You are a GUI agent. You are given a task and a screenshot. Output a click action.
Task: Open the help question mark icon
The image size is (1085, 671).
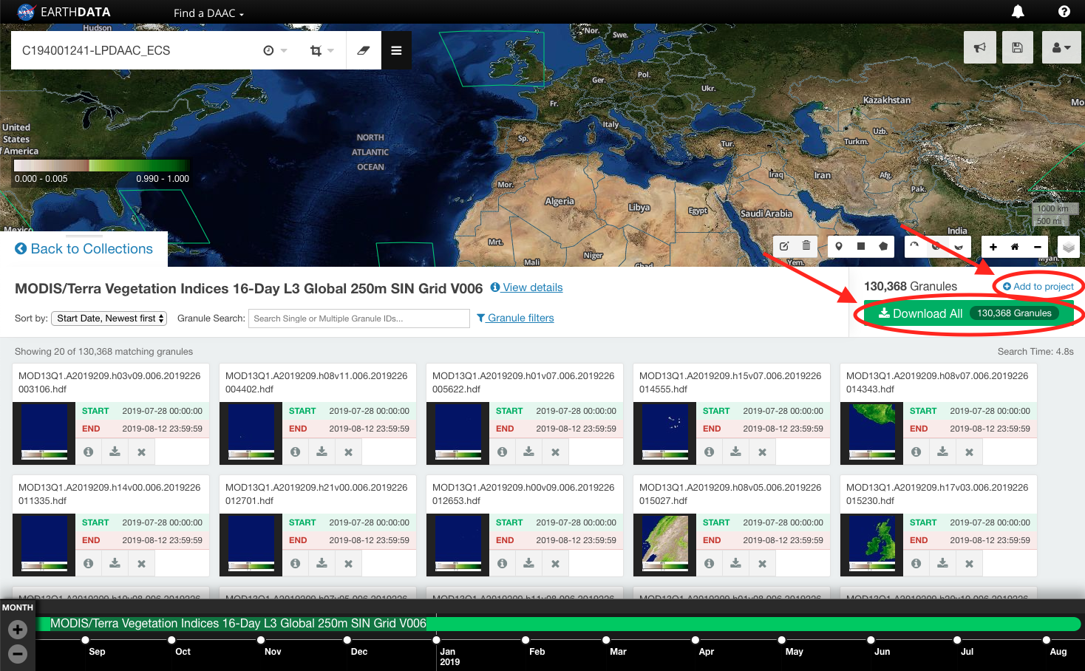pyautogui.click(x=1064, y=11)
